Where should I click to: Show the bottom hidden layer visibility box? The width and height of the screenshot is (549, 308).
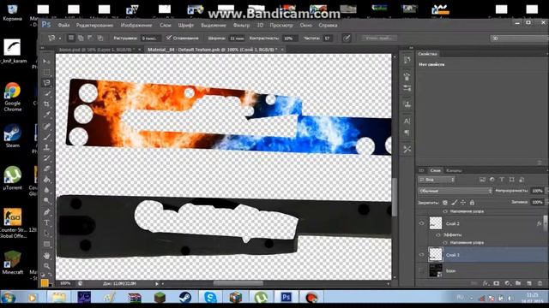click(x=422, y=270)
